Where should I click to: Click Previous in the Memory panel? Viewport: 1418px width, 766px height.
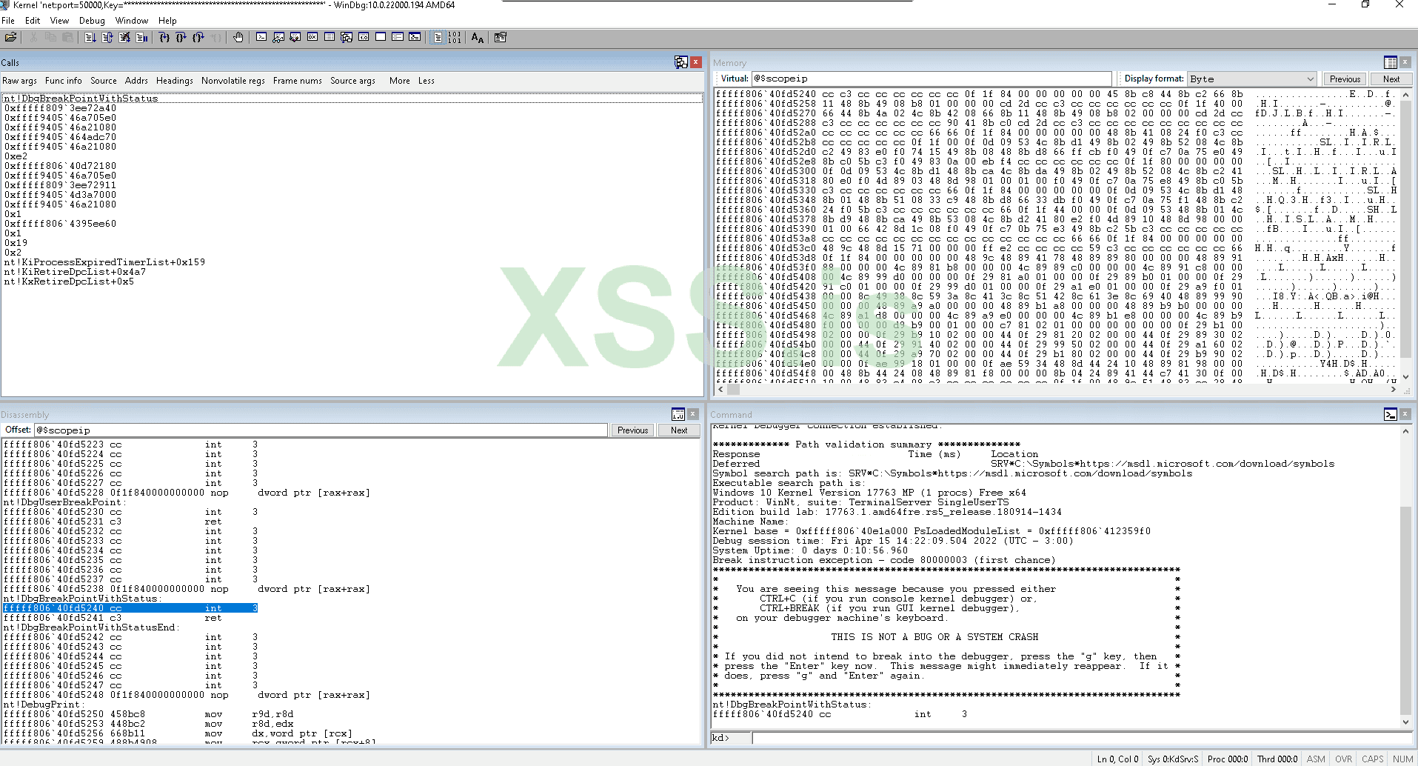point(1345,79)
